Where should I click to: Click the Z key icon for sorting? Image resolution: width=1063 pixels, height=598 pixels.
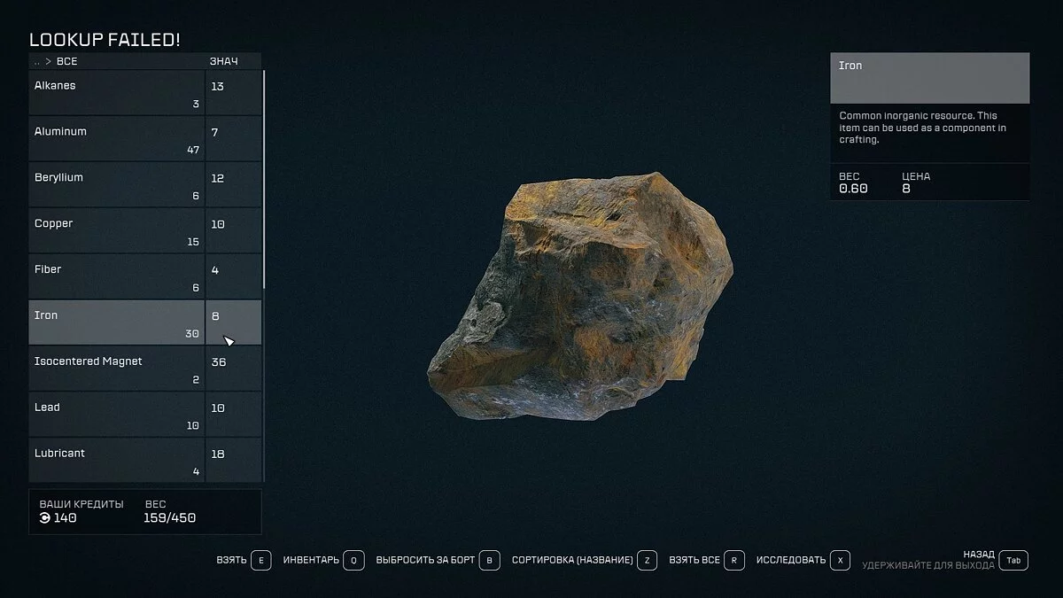coord(648,560)
